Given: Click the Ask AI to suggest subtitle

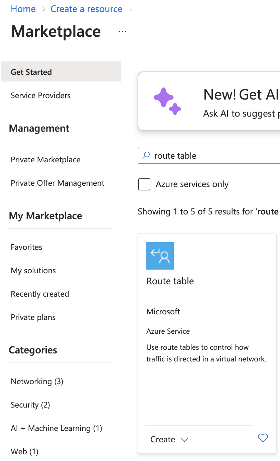Looking at the screenshot, I should point(241,114).
